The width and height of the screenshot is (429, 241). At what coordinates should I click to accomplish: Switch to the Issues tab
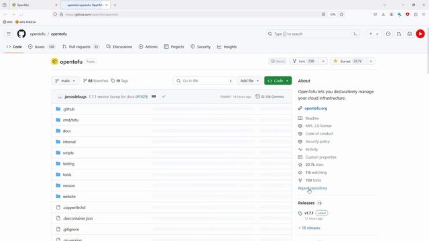pyautogui.click(x=42, y=47)
